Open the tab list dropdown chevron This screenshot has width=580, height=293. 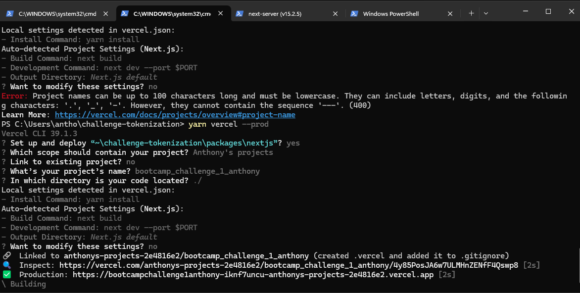pyautogui.click(x=486, y=13)
